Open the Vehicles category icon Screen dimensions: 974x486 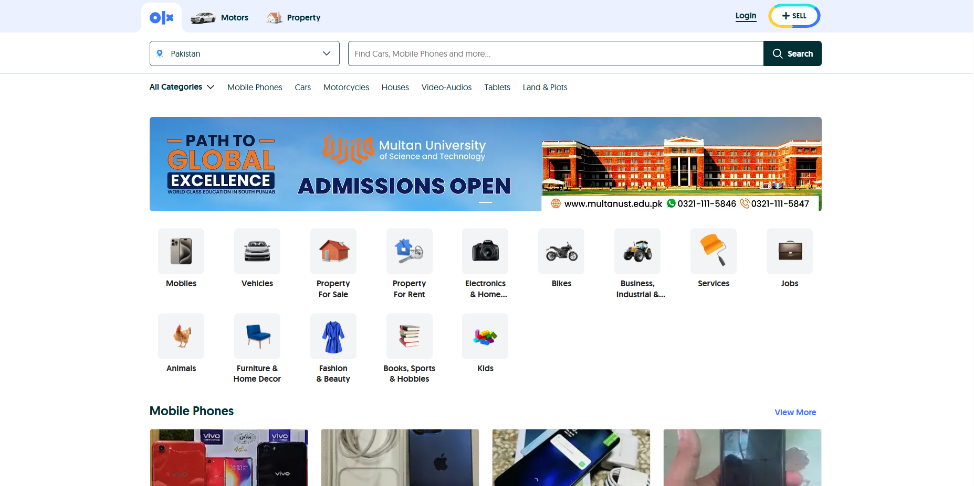257,251
